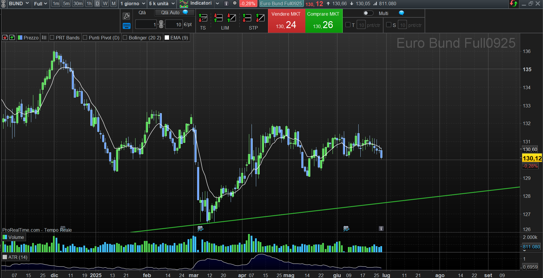Enable the Bollinger (20 2) checkbox

point(125,37)
